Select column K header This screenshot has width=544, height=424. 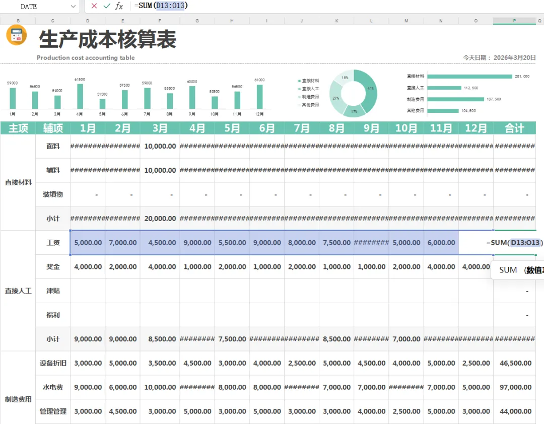click(336, 21)
